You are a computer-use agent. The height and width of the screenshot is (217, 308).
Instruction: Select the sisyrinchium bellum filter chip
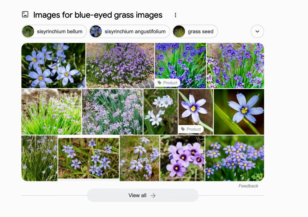[x=54, y=31]
